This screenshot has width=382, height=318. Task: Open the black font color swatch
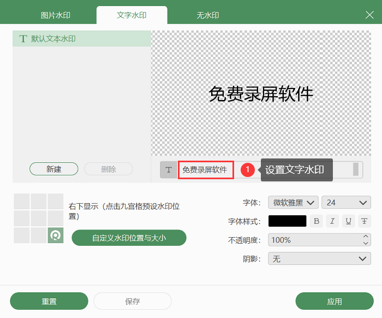tap(288, 221)
